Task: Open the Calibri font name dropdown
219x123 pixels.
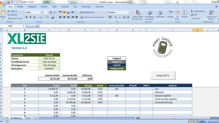Action: tap(40, 12)
